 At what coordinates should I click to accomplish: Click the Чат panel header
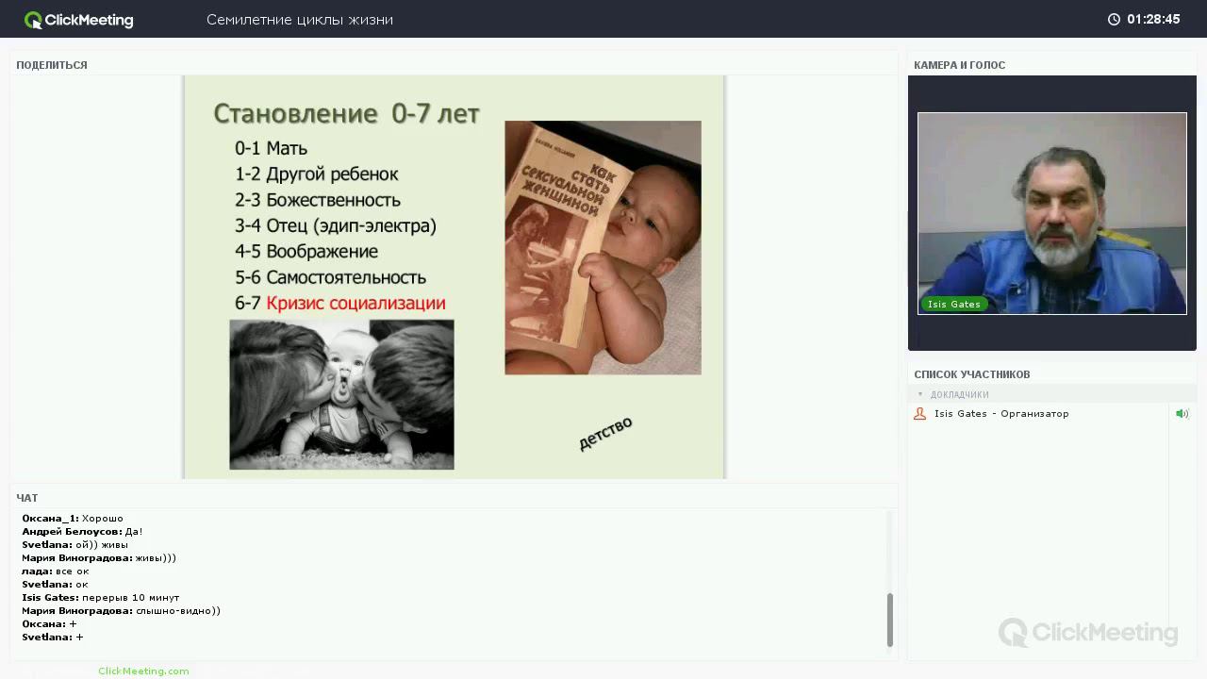click(27, 498)
